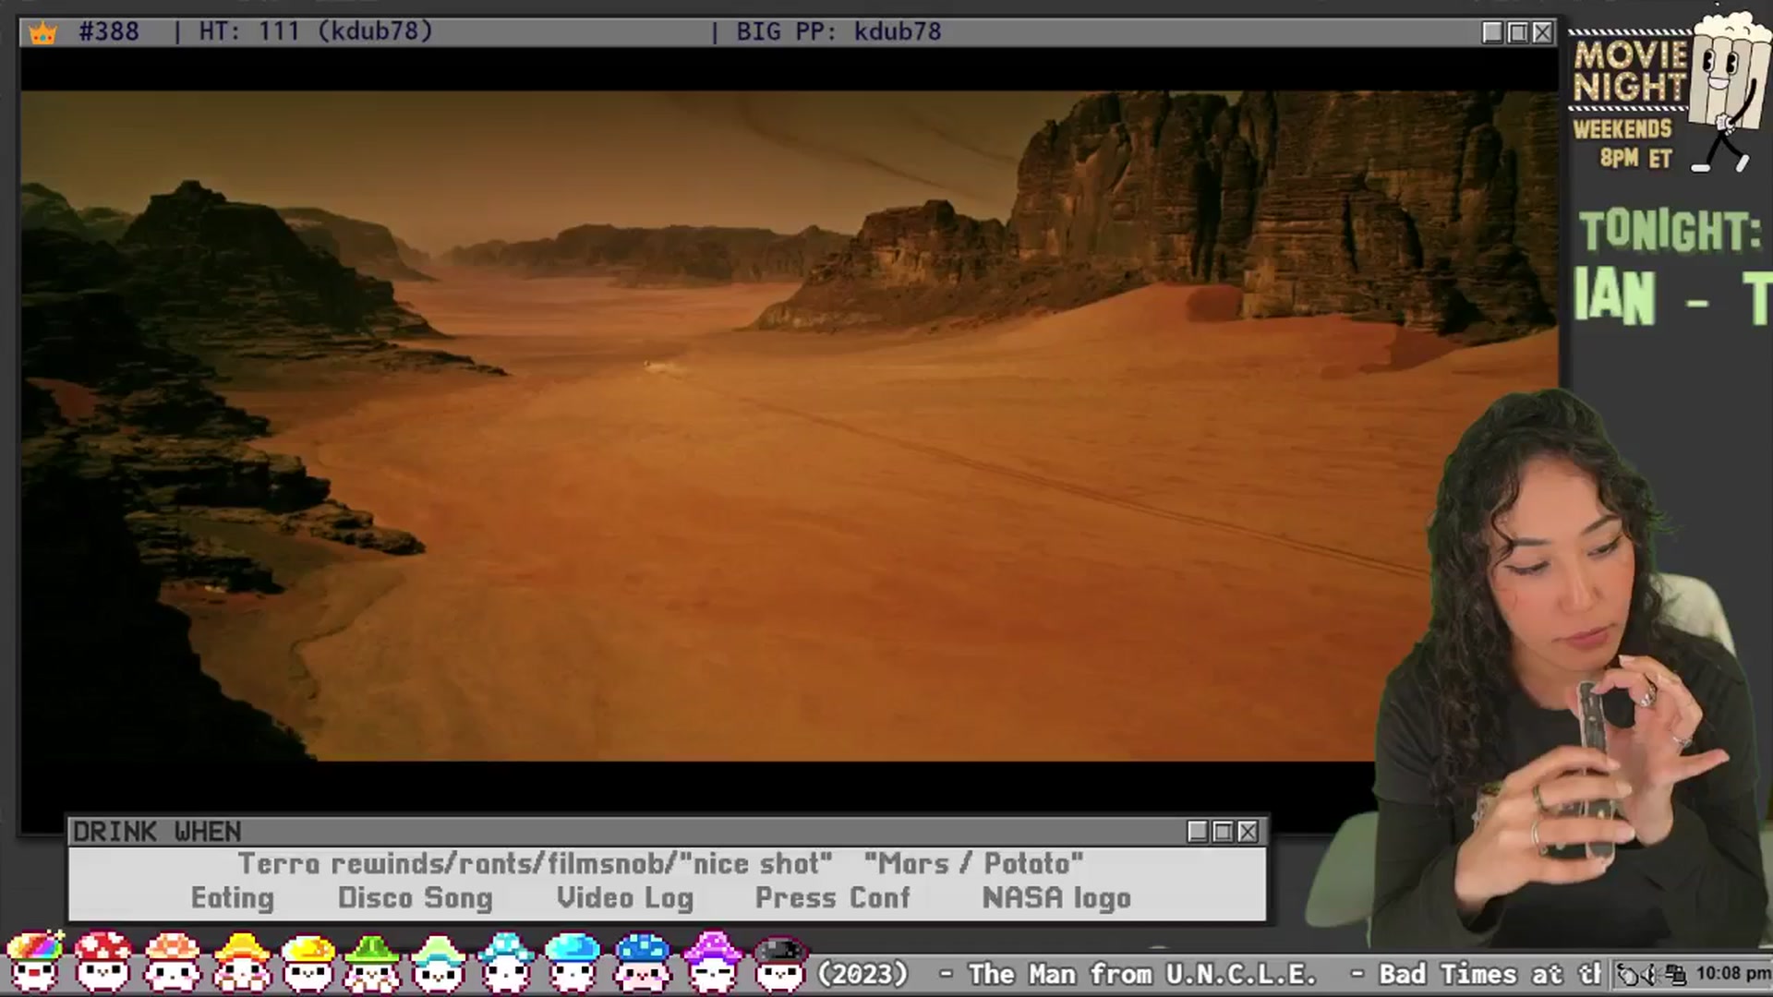Click the 'NASA logo' drink rule
1773x997 pixels.
(x=1056, y=897)
